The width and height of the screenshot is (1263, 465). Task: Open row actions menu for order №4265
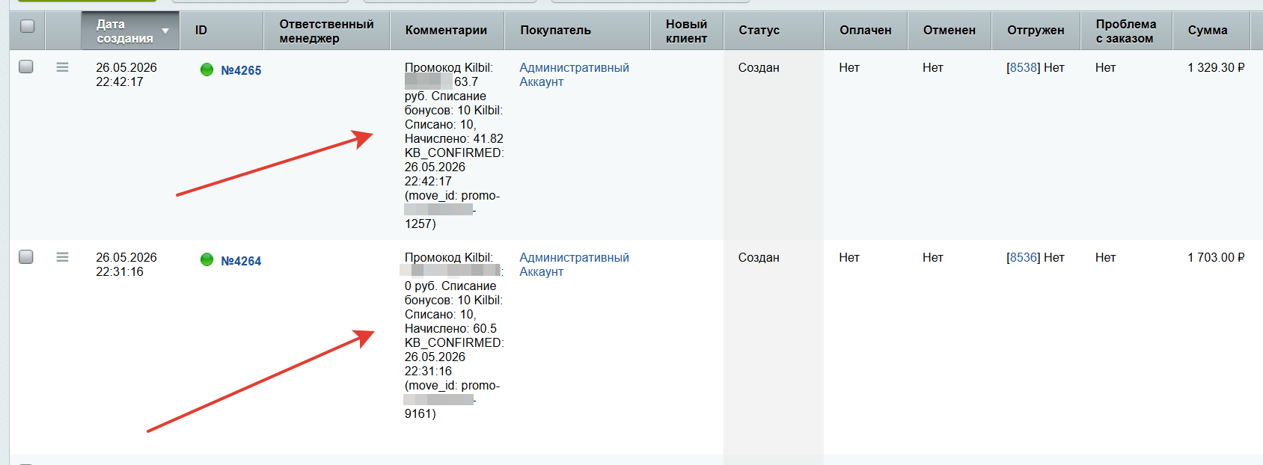pos(62,67)
